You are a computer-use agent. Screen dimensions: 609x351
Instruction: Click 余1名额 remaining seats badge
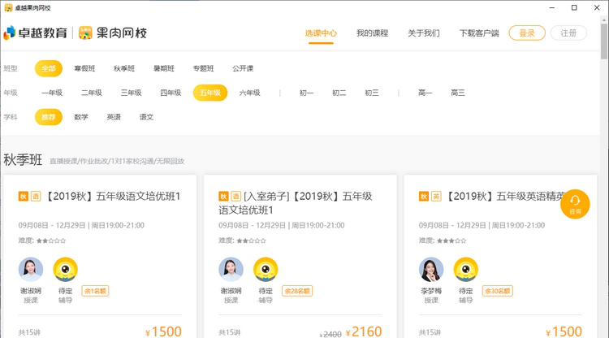point(95,291)
